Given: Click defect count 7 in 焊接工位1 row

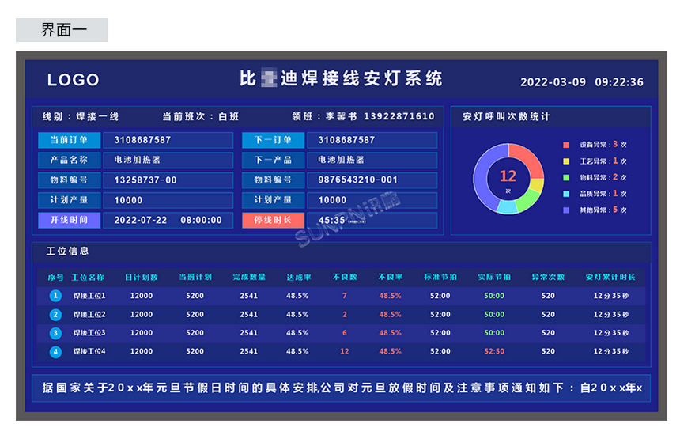Looking at the screenshot, I should point(345,296).
